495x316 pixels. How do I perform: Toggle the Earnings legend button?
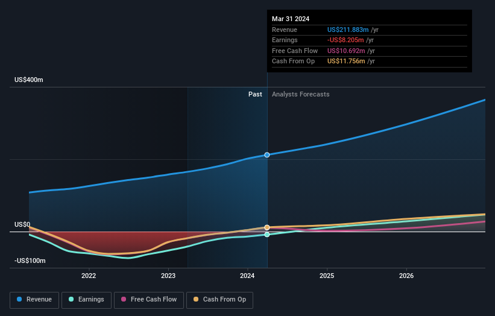point(86,300)
